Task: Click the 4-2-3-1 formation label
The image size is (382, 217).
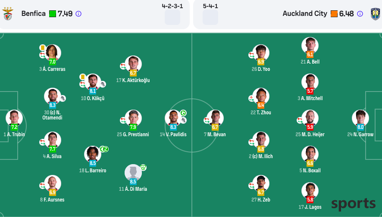Action: click(x=172, y=6)
